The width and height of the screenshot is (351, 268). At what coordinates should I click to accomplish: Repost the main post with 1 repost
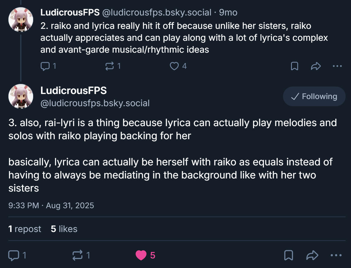tap(81, 255)
